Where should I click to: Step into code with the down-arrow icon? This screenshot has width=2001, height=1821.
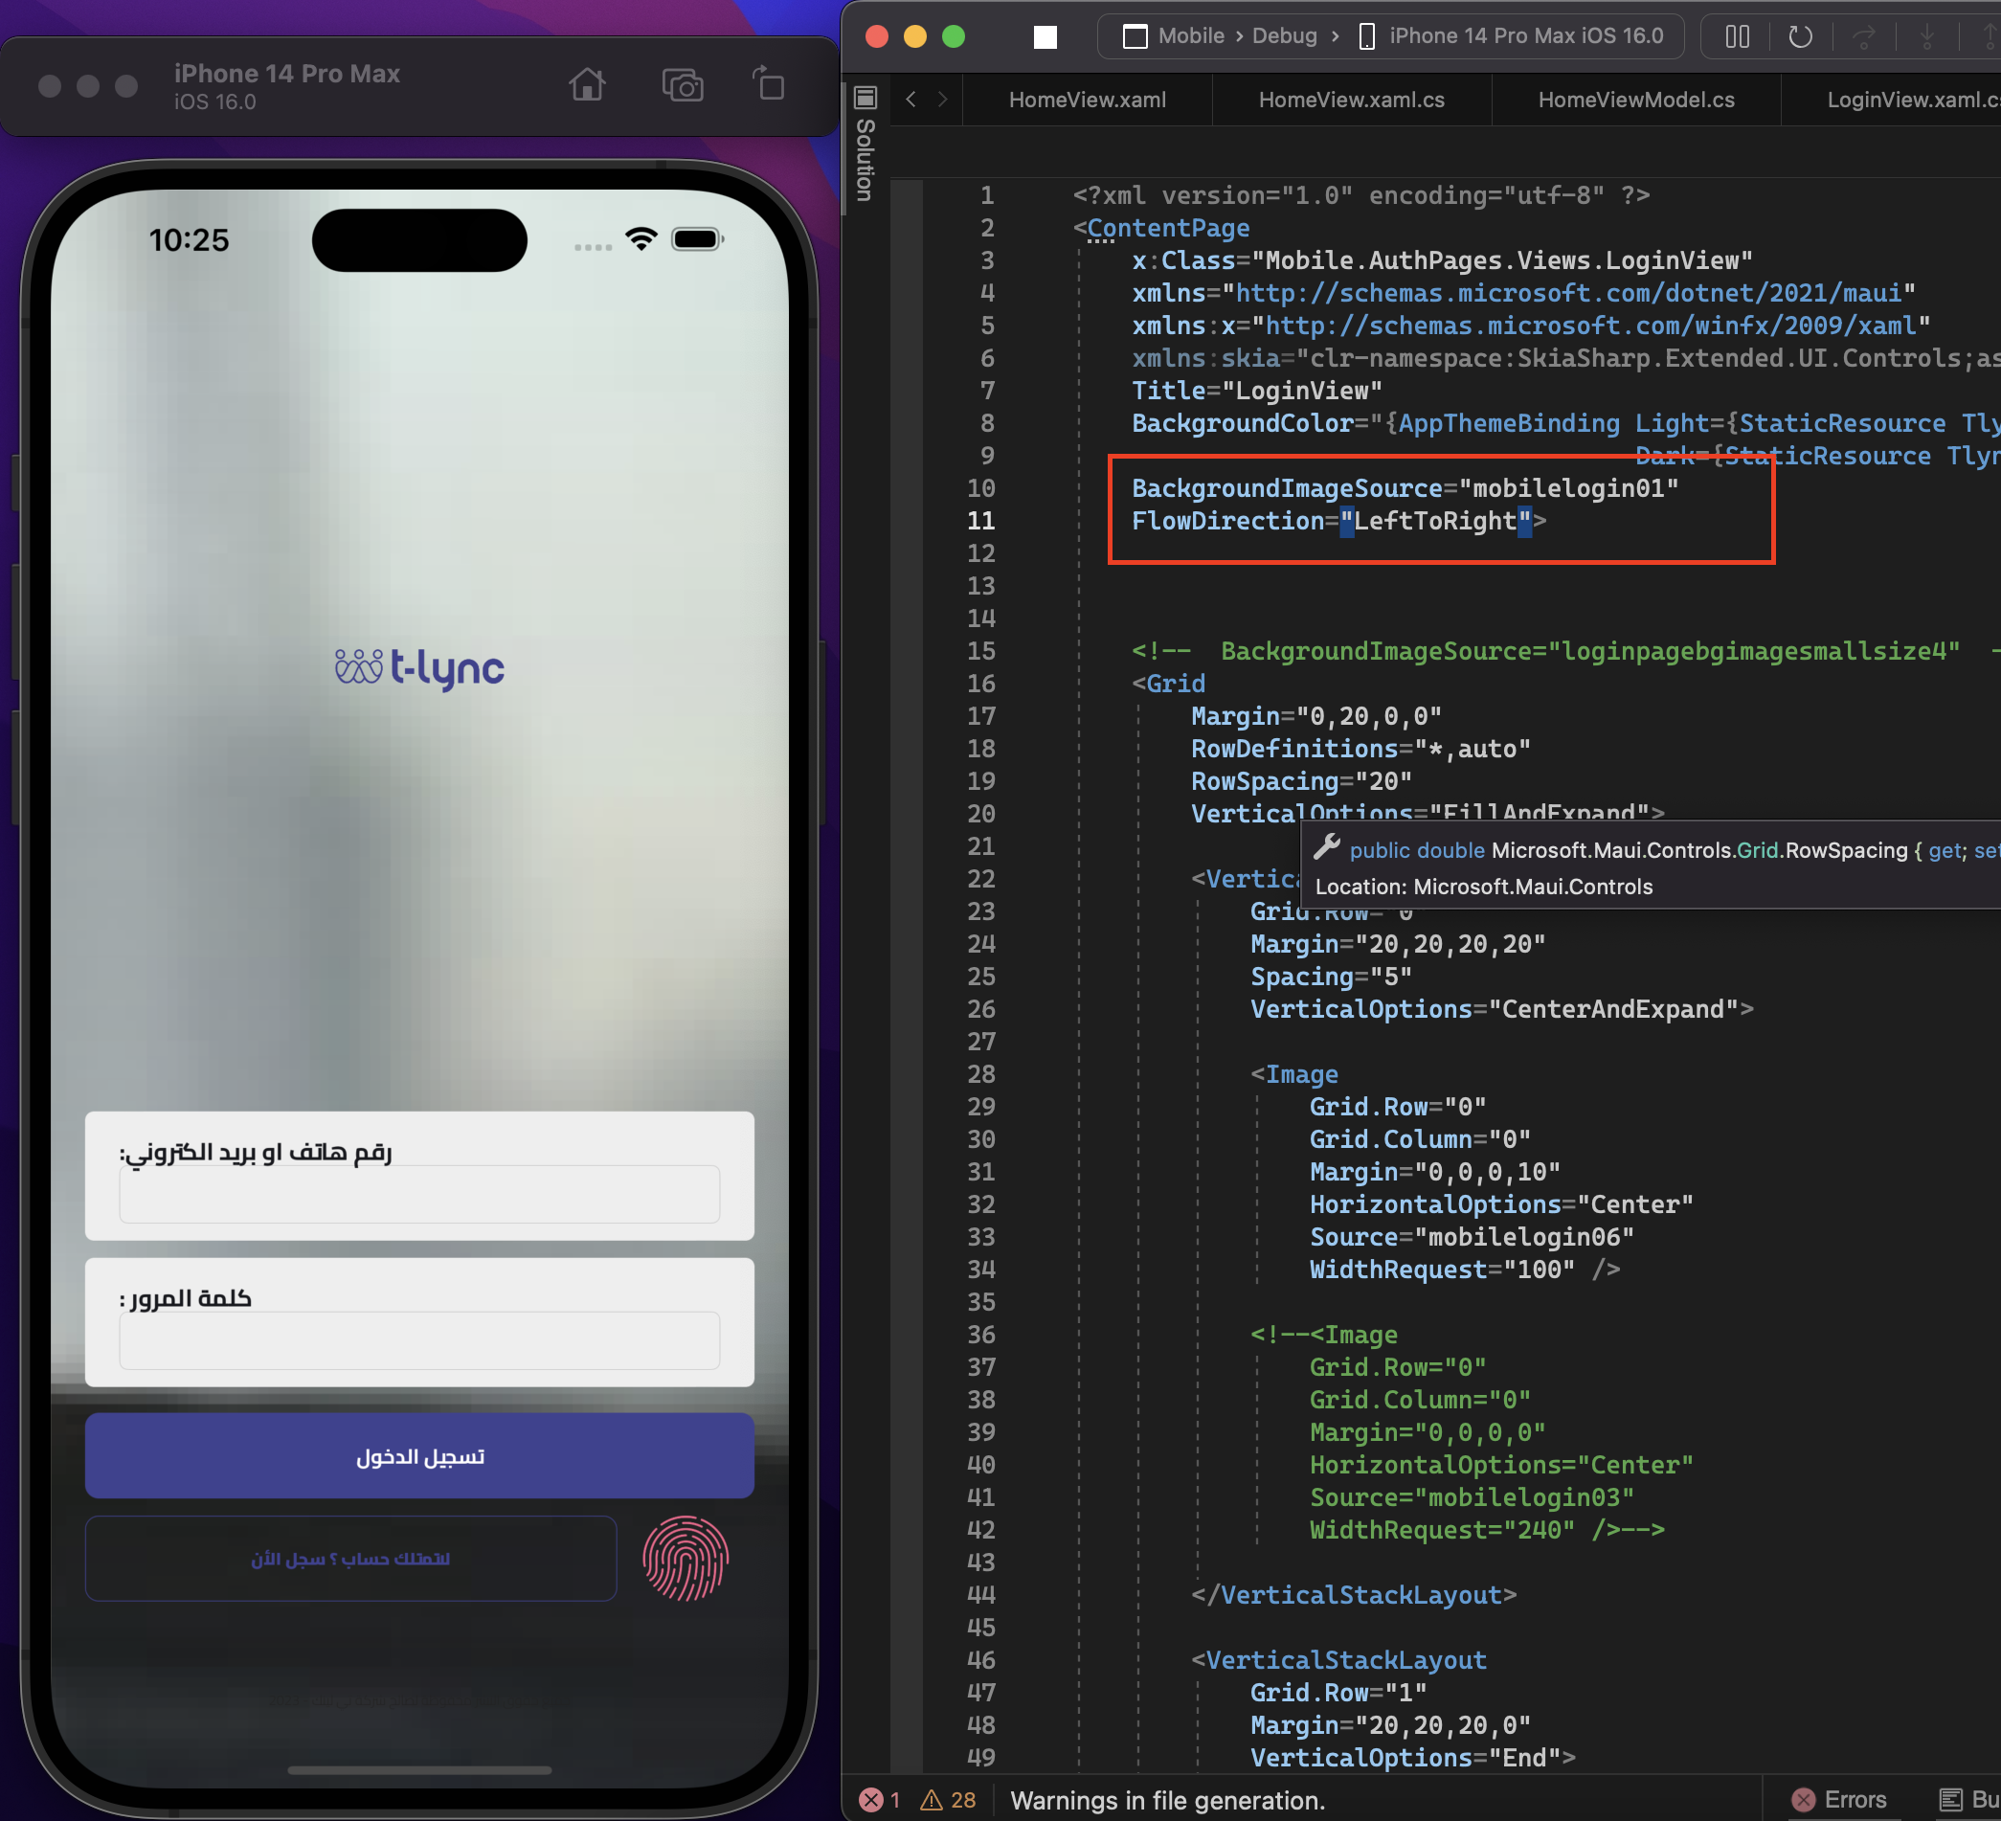pyautogui.click(x=1926, y=36)
